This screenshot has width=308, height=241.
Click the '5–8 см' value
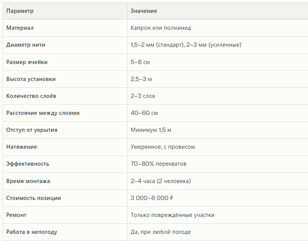(x=140, y=62)
